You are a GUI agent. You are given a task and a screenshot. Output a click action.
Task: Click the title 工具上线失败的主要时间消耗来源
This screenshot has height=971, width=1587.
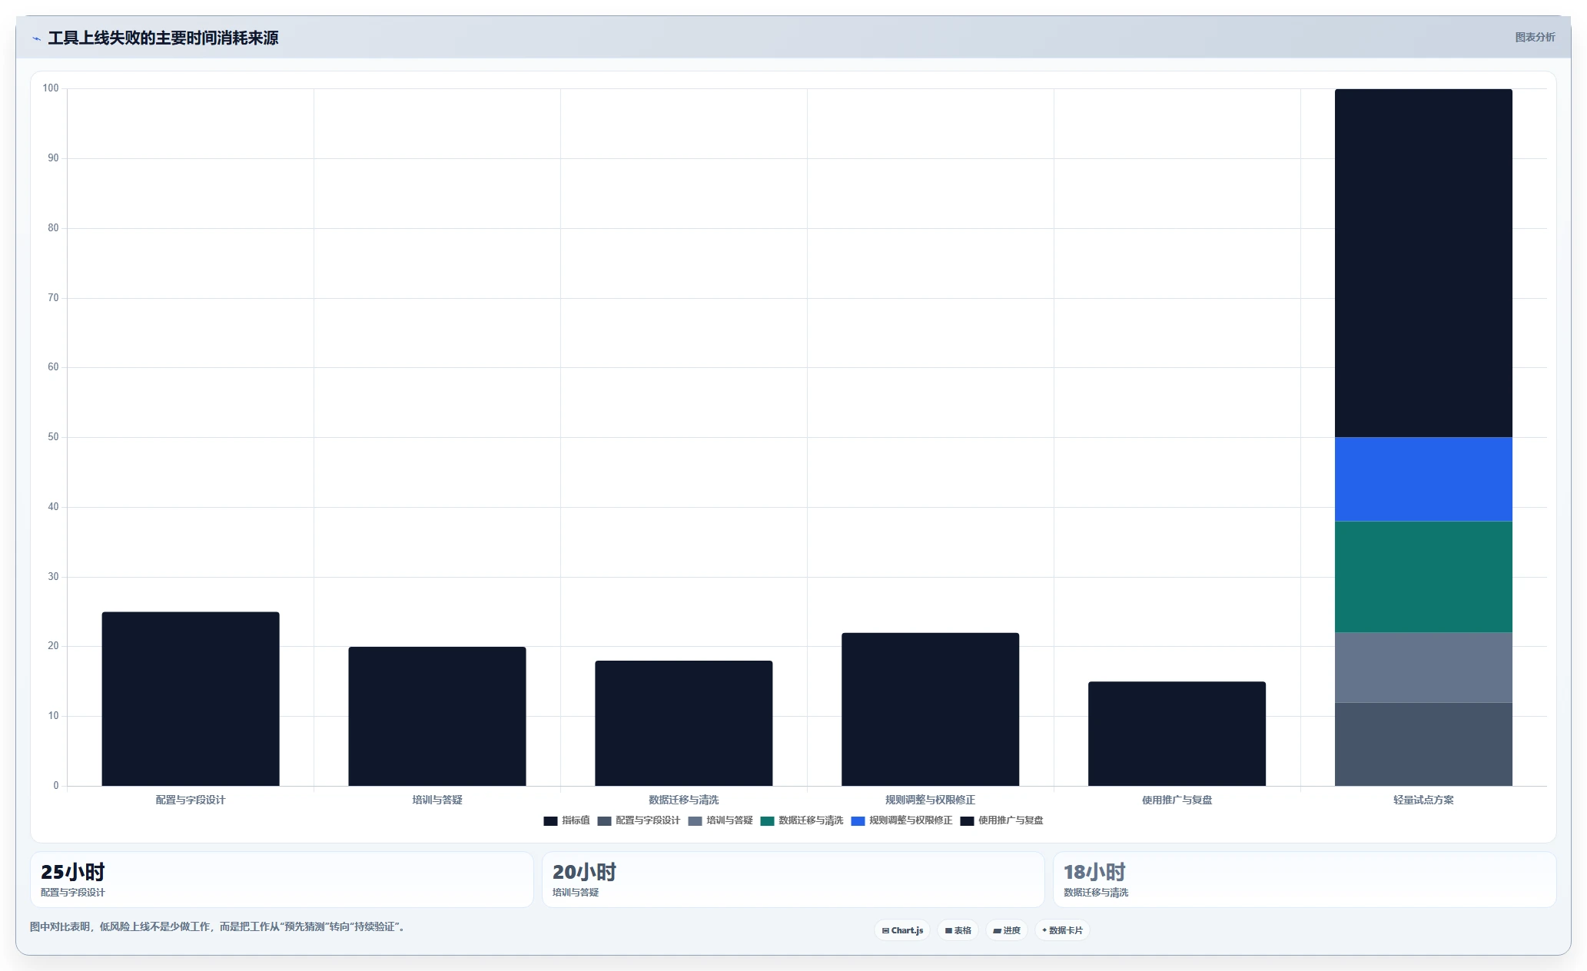point(163,38)
